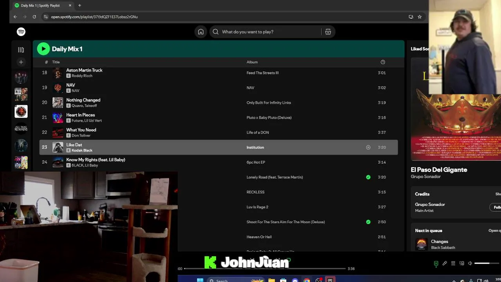Open Discord from taskbar
The height and width of the screenshot is (282, 501).
point(295,280)
